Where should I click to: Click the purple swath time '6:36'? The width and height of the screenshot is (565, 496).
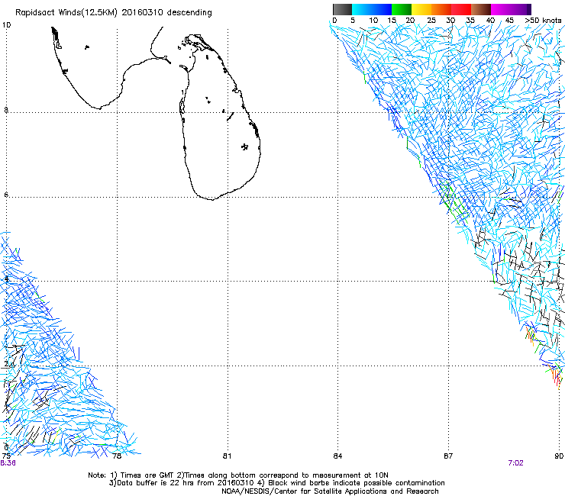(x=8, y=463)
